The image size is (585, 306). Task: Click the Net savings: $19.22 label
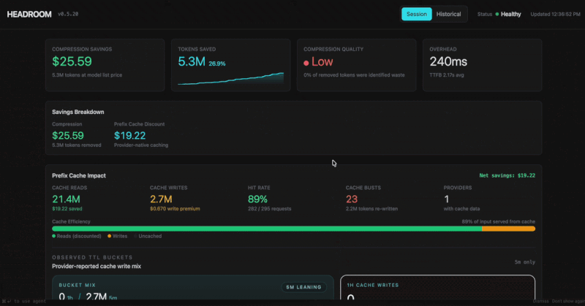click(507, 175)
